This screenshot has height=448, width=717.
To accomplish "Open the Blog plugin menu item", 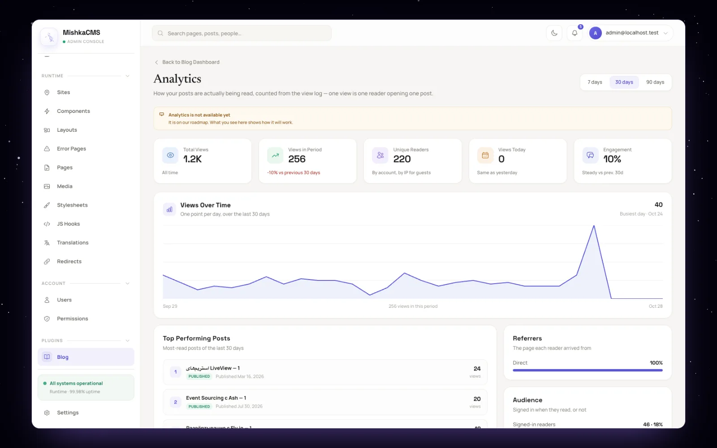I will click(x=86, y=357).
